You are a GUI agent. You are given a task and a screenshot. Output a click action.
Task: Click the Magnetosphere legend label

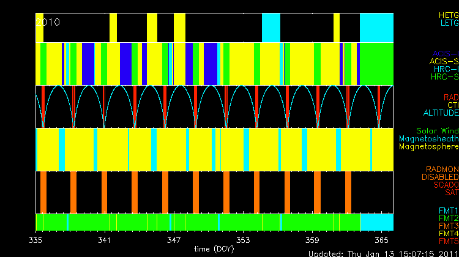point(428,147)
